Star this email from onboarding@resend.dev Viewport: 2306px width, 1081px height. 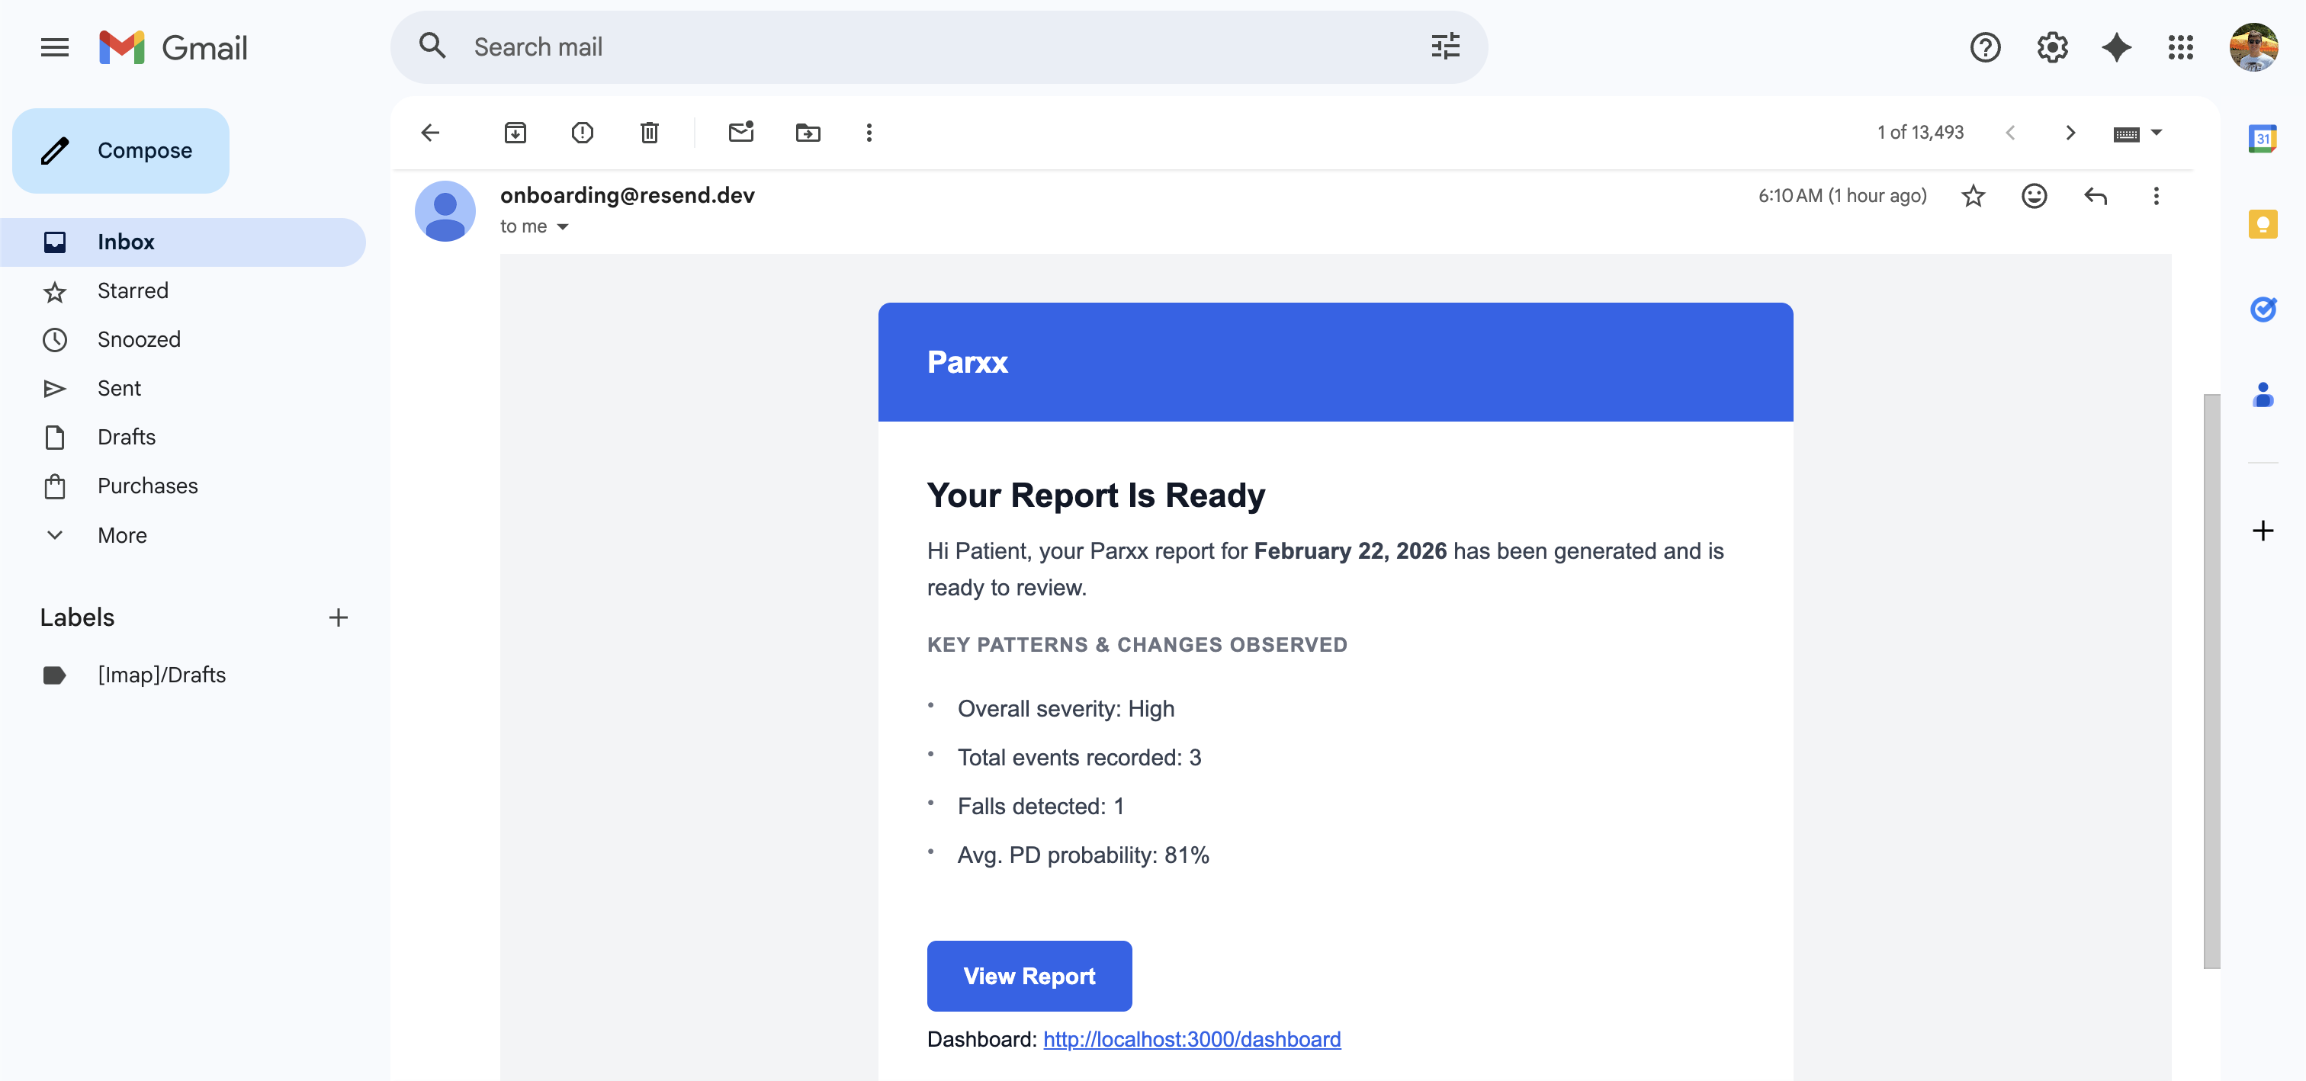(x=1973, y=196)
